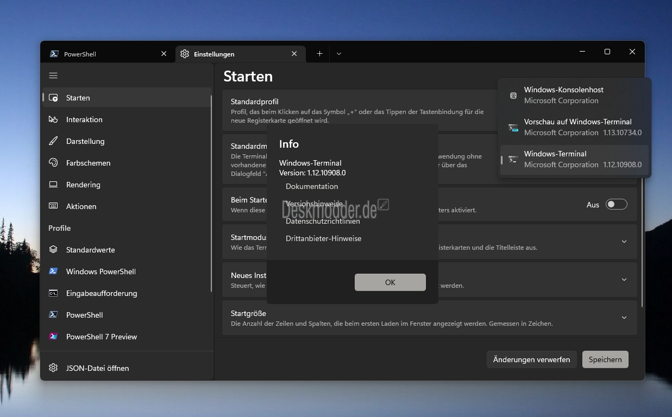Open the Versionshinweise link
The width and height of the screenshot is (672, 417).
(x=314, y=204)
